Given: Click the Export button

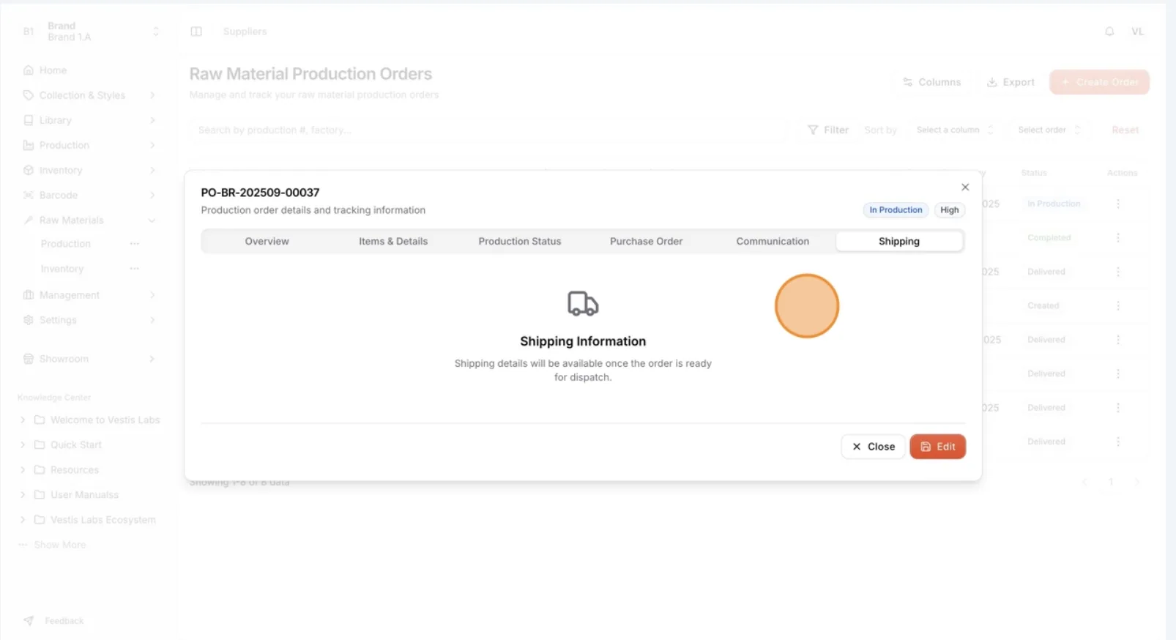Looking at the screenshot, I should 1011,82.
